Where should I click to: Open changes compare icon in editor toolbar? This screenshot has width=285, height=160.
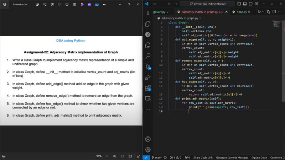point(268,12)
